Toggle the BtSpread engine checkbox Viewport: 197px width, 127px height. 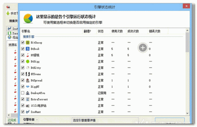tap(23, 80)
